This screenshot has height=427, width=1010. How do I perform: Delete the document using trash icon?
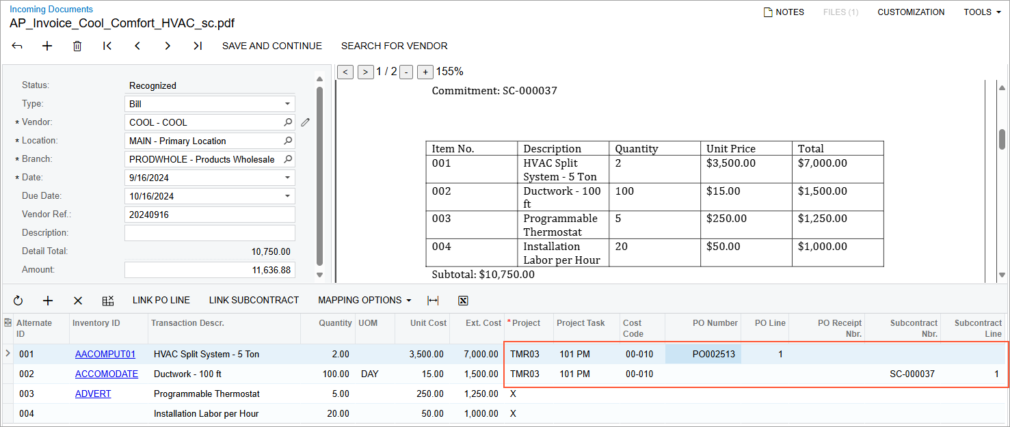click(x=77, y=46)
